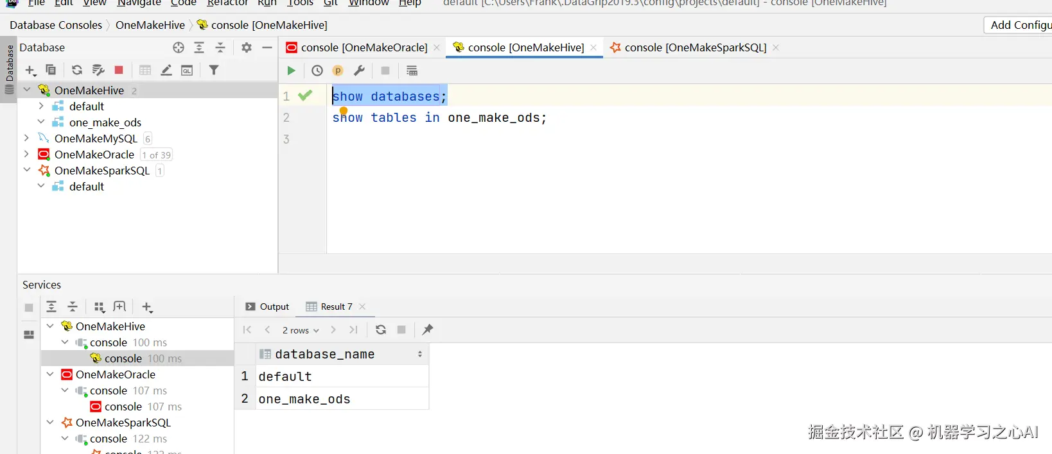
Task: Run the query with green Execute button
Action: pos(291,71)
